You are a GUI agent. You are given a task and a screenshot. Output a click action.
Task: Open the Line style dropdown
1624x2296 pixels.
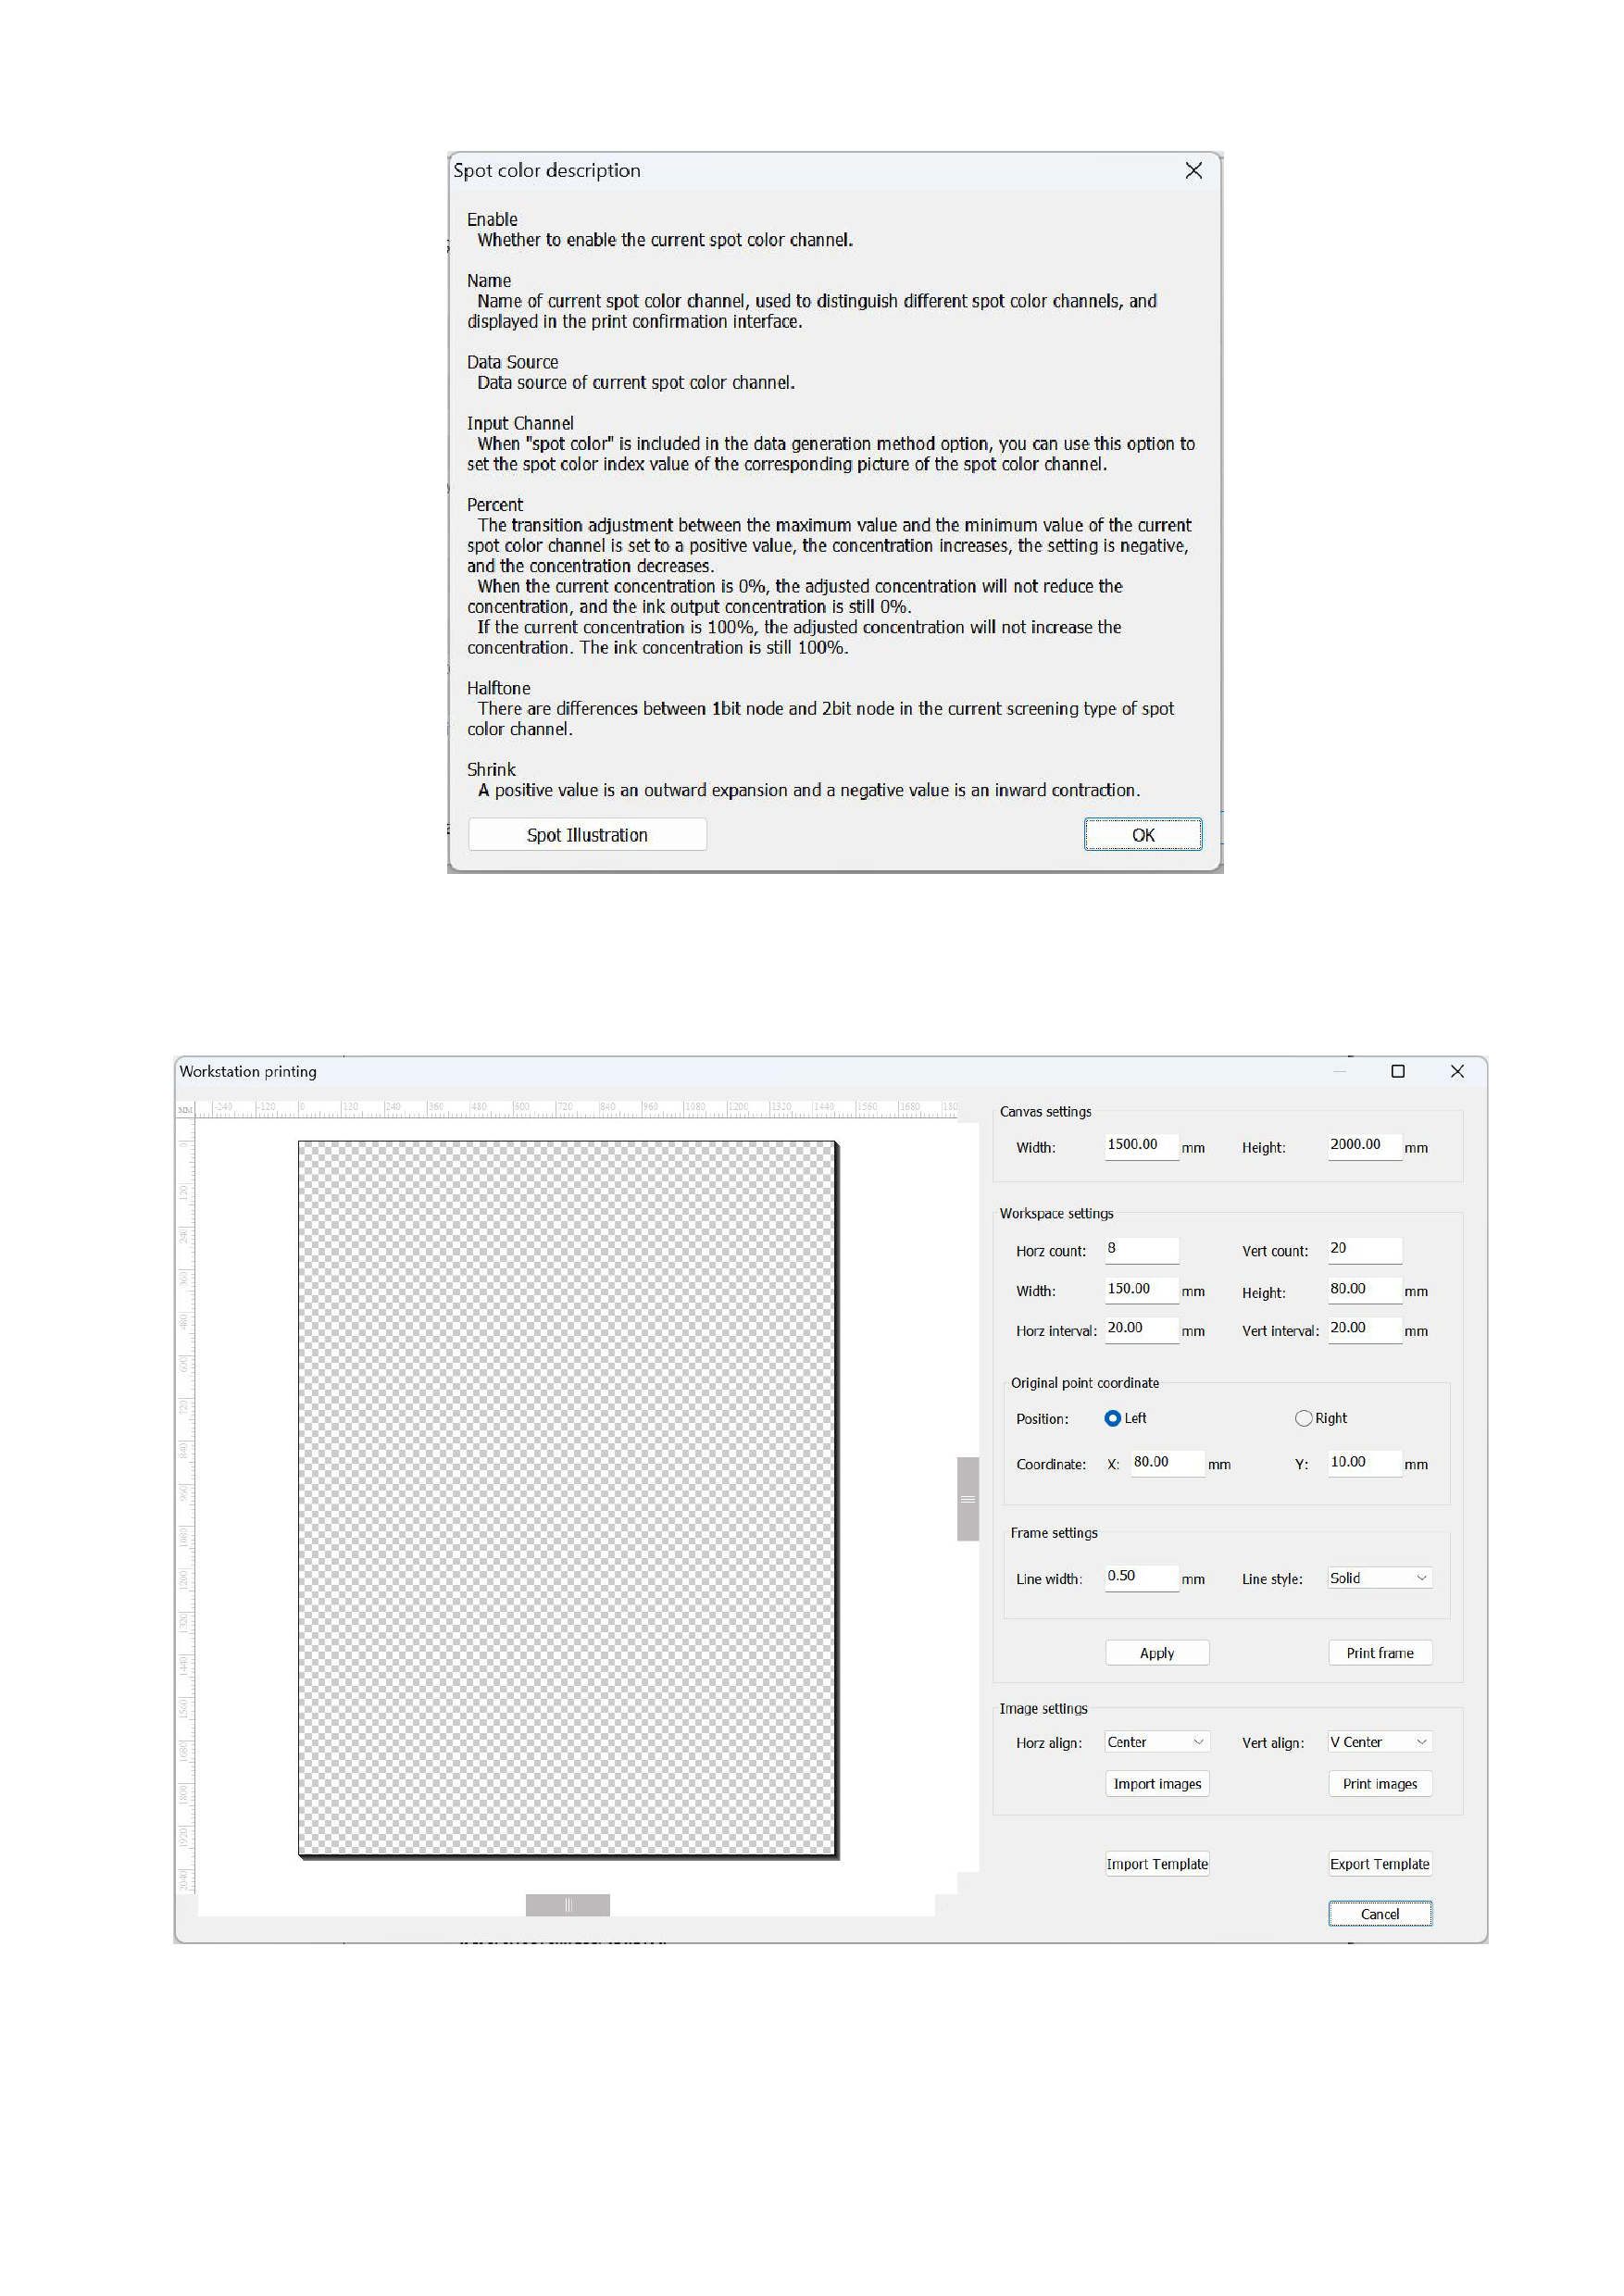point(1379,1578)
